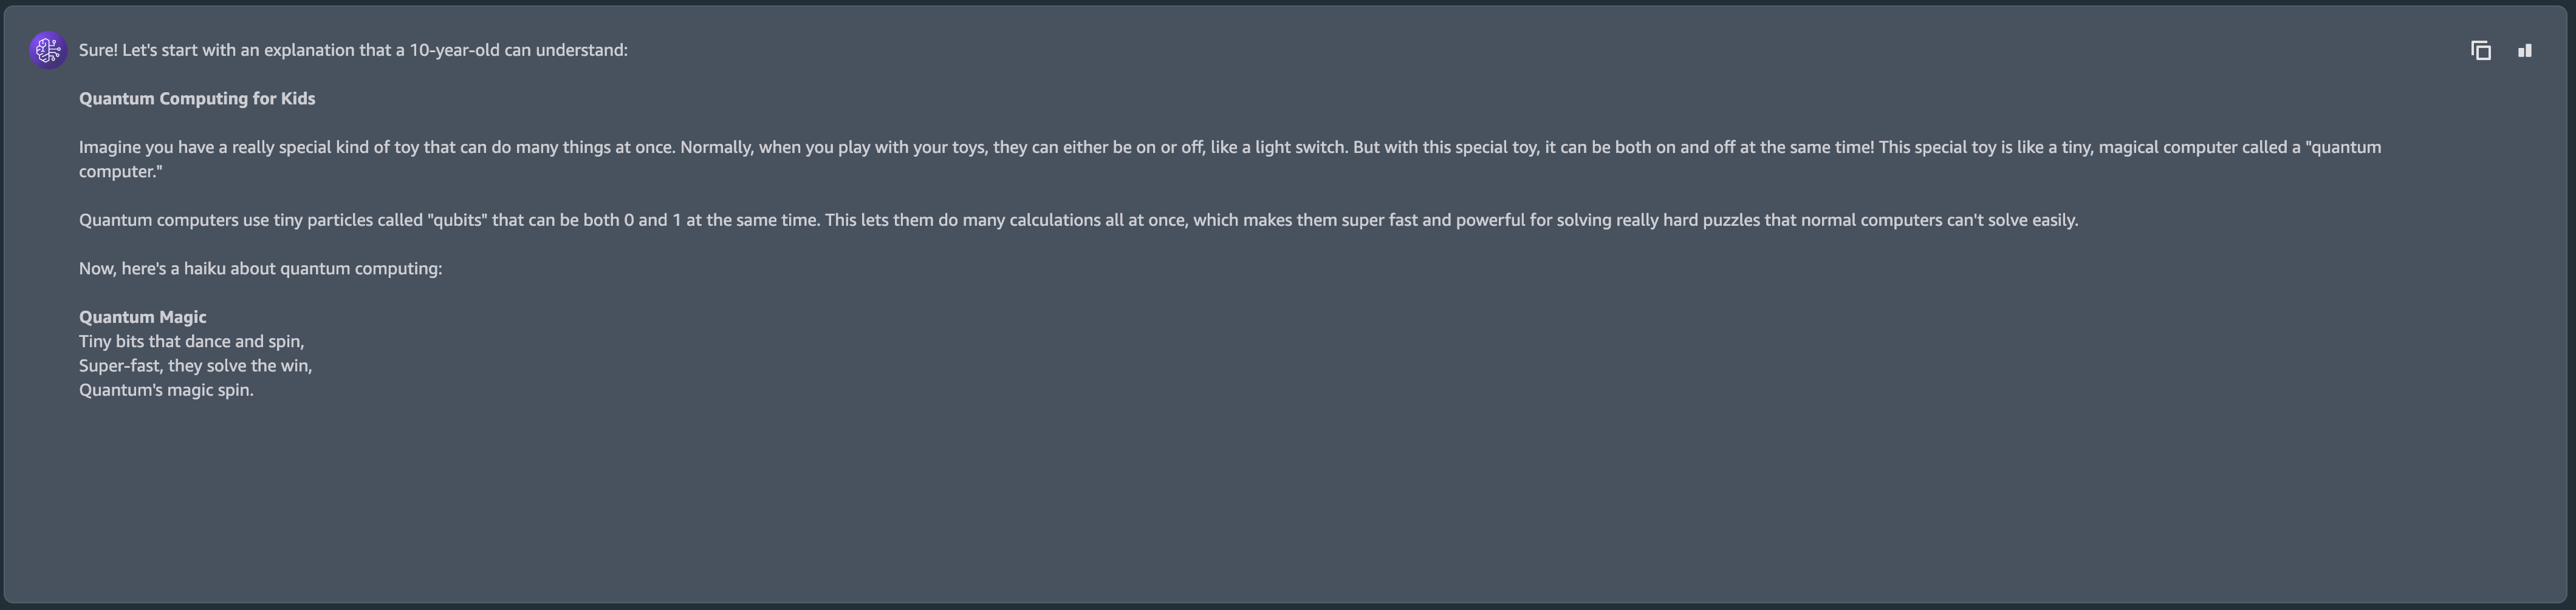Click haiku line "Super-fast, they solve the win"

(x=195, y=367)
